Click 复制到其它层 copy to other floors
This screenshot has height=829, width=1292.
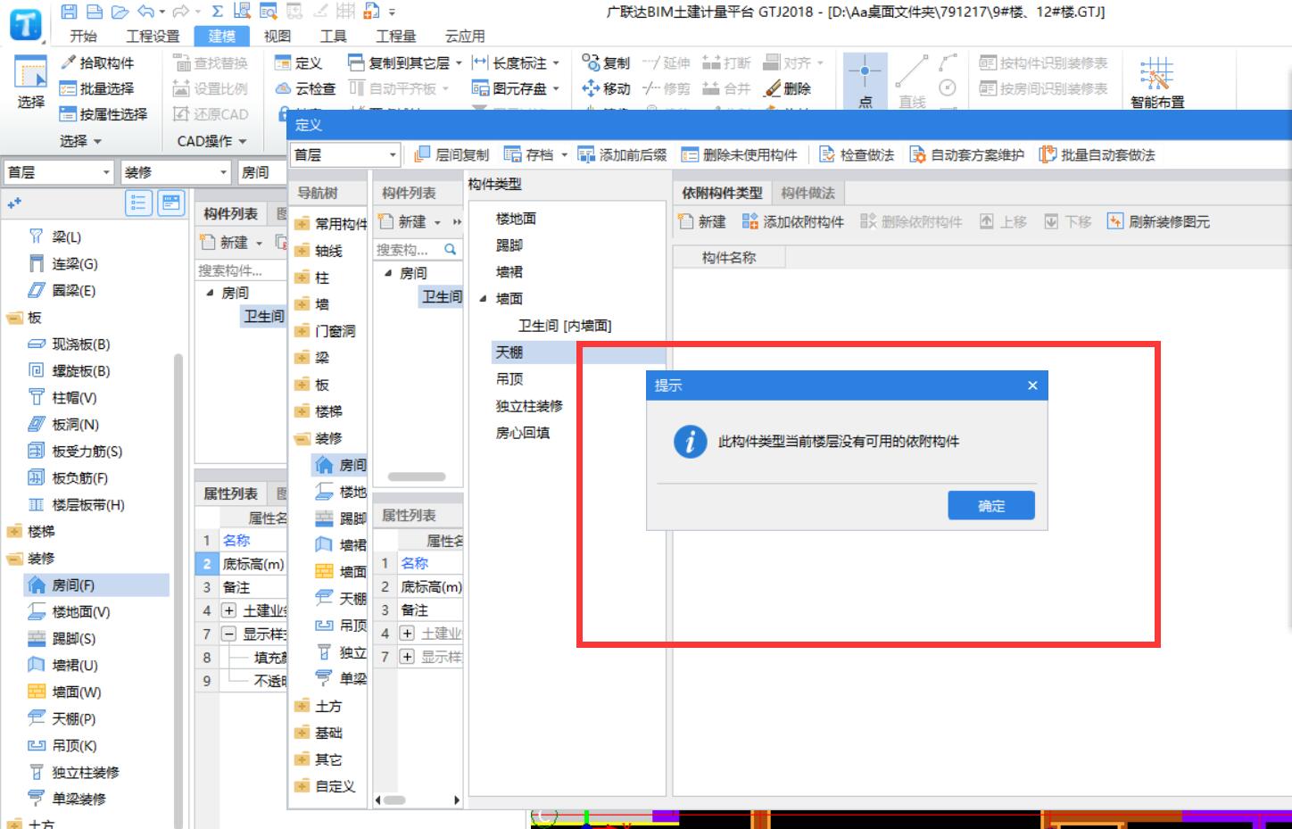pos(400,62)
